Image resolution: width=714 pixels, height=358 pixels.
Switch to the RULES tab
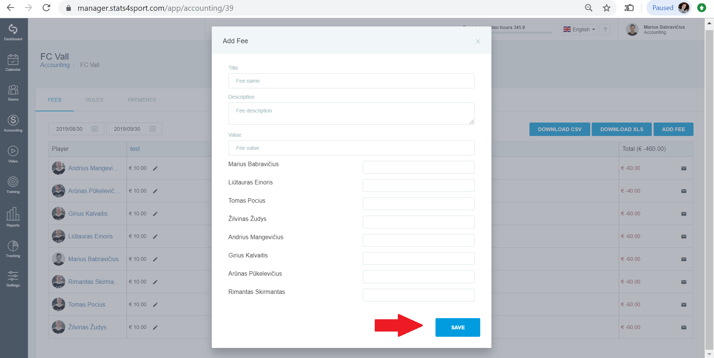point(95,100)
